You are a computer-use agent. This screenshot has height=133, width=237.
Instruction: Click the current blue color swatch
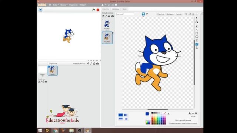point(147,114)
